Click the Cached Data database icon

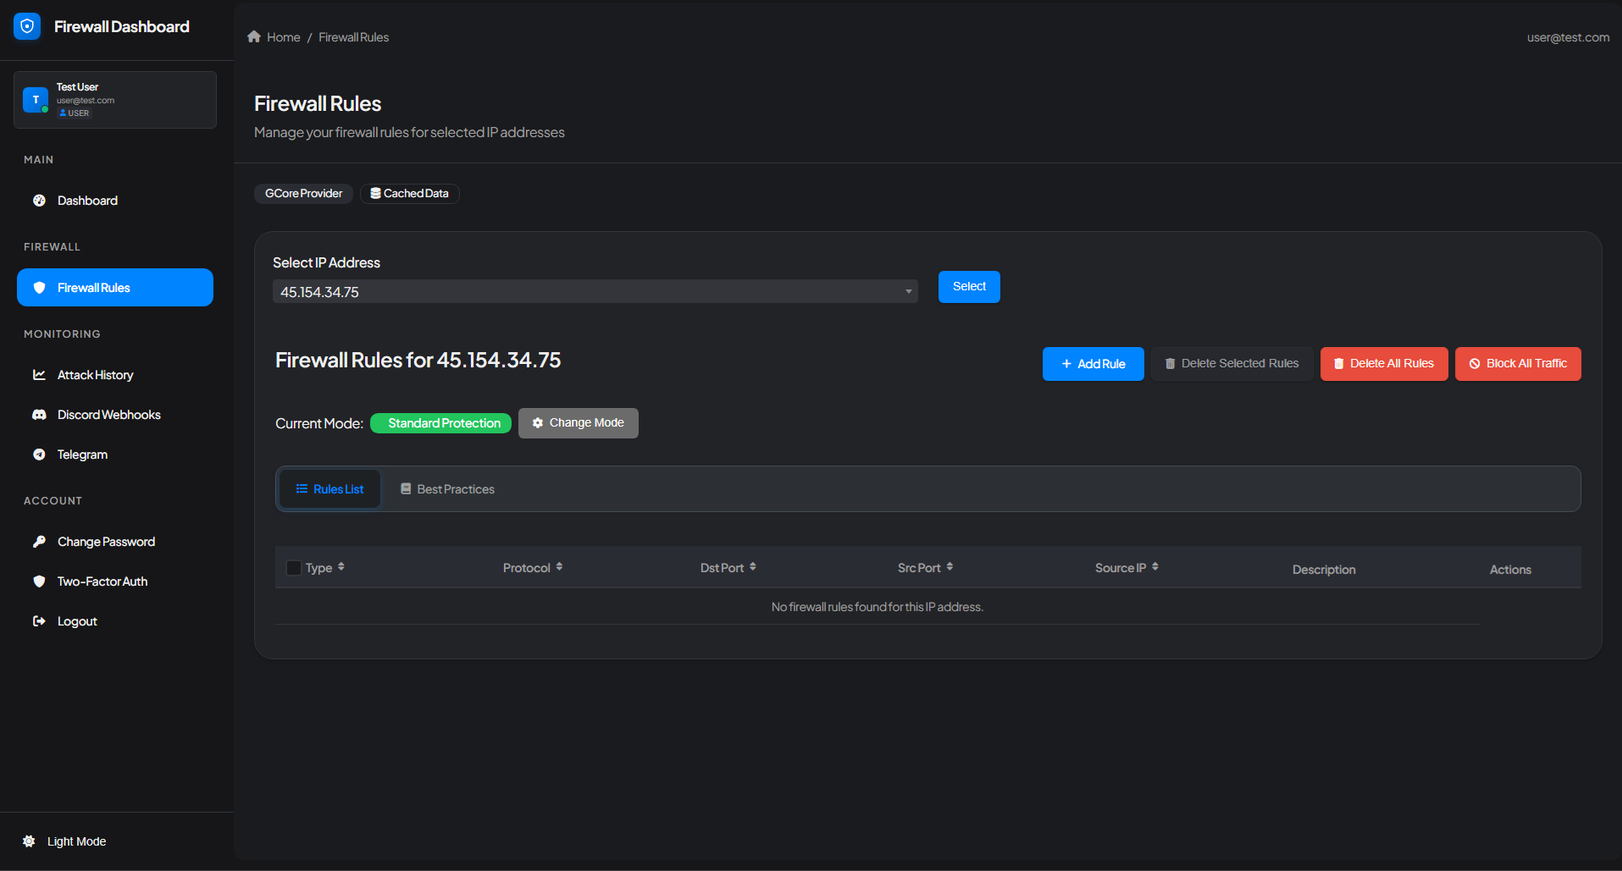click(375, 193)
